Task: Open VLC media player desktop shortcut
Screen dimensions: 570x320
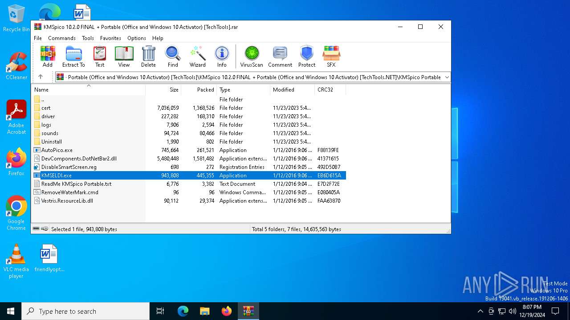Action: (16, 261)
